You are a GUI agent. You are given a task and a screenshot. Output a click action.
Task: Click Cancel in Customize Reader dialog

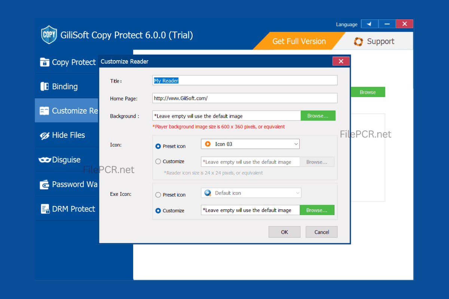pos(322,232)
